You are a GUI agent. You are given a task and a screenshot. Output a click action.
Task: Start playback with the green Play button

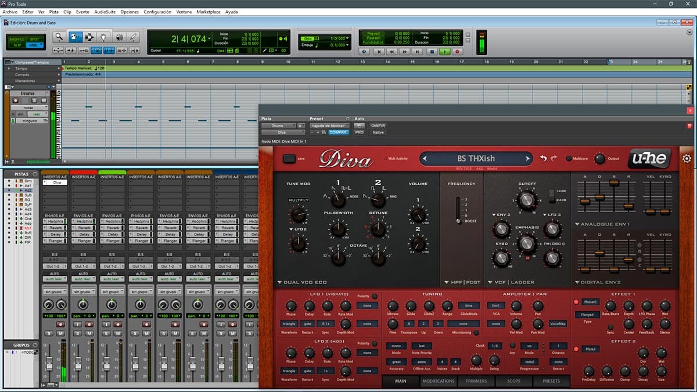click(444, 51)
